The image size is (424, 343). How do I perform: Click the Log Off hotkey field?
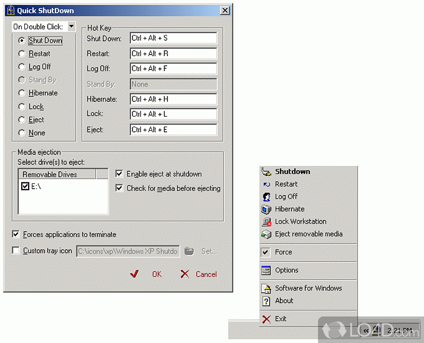(x=173, y=69)
